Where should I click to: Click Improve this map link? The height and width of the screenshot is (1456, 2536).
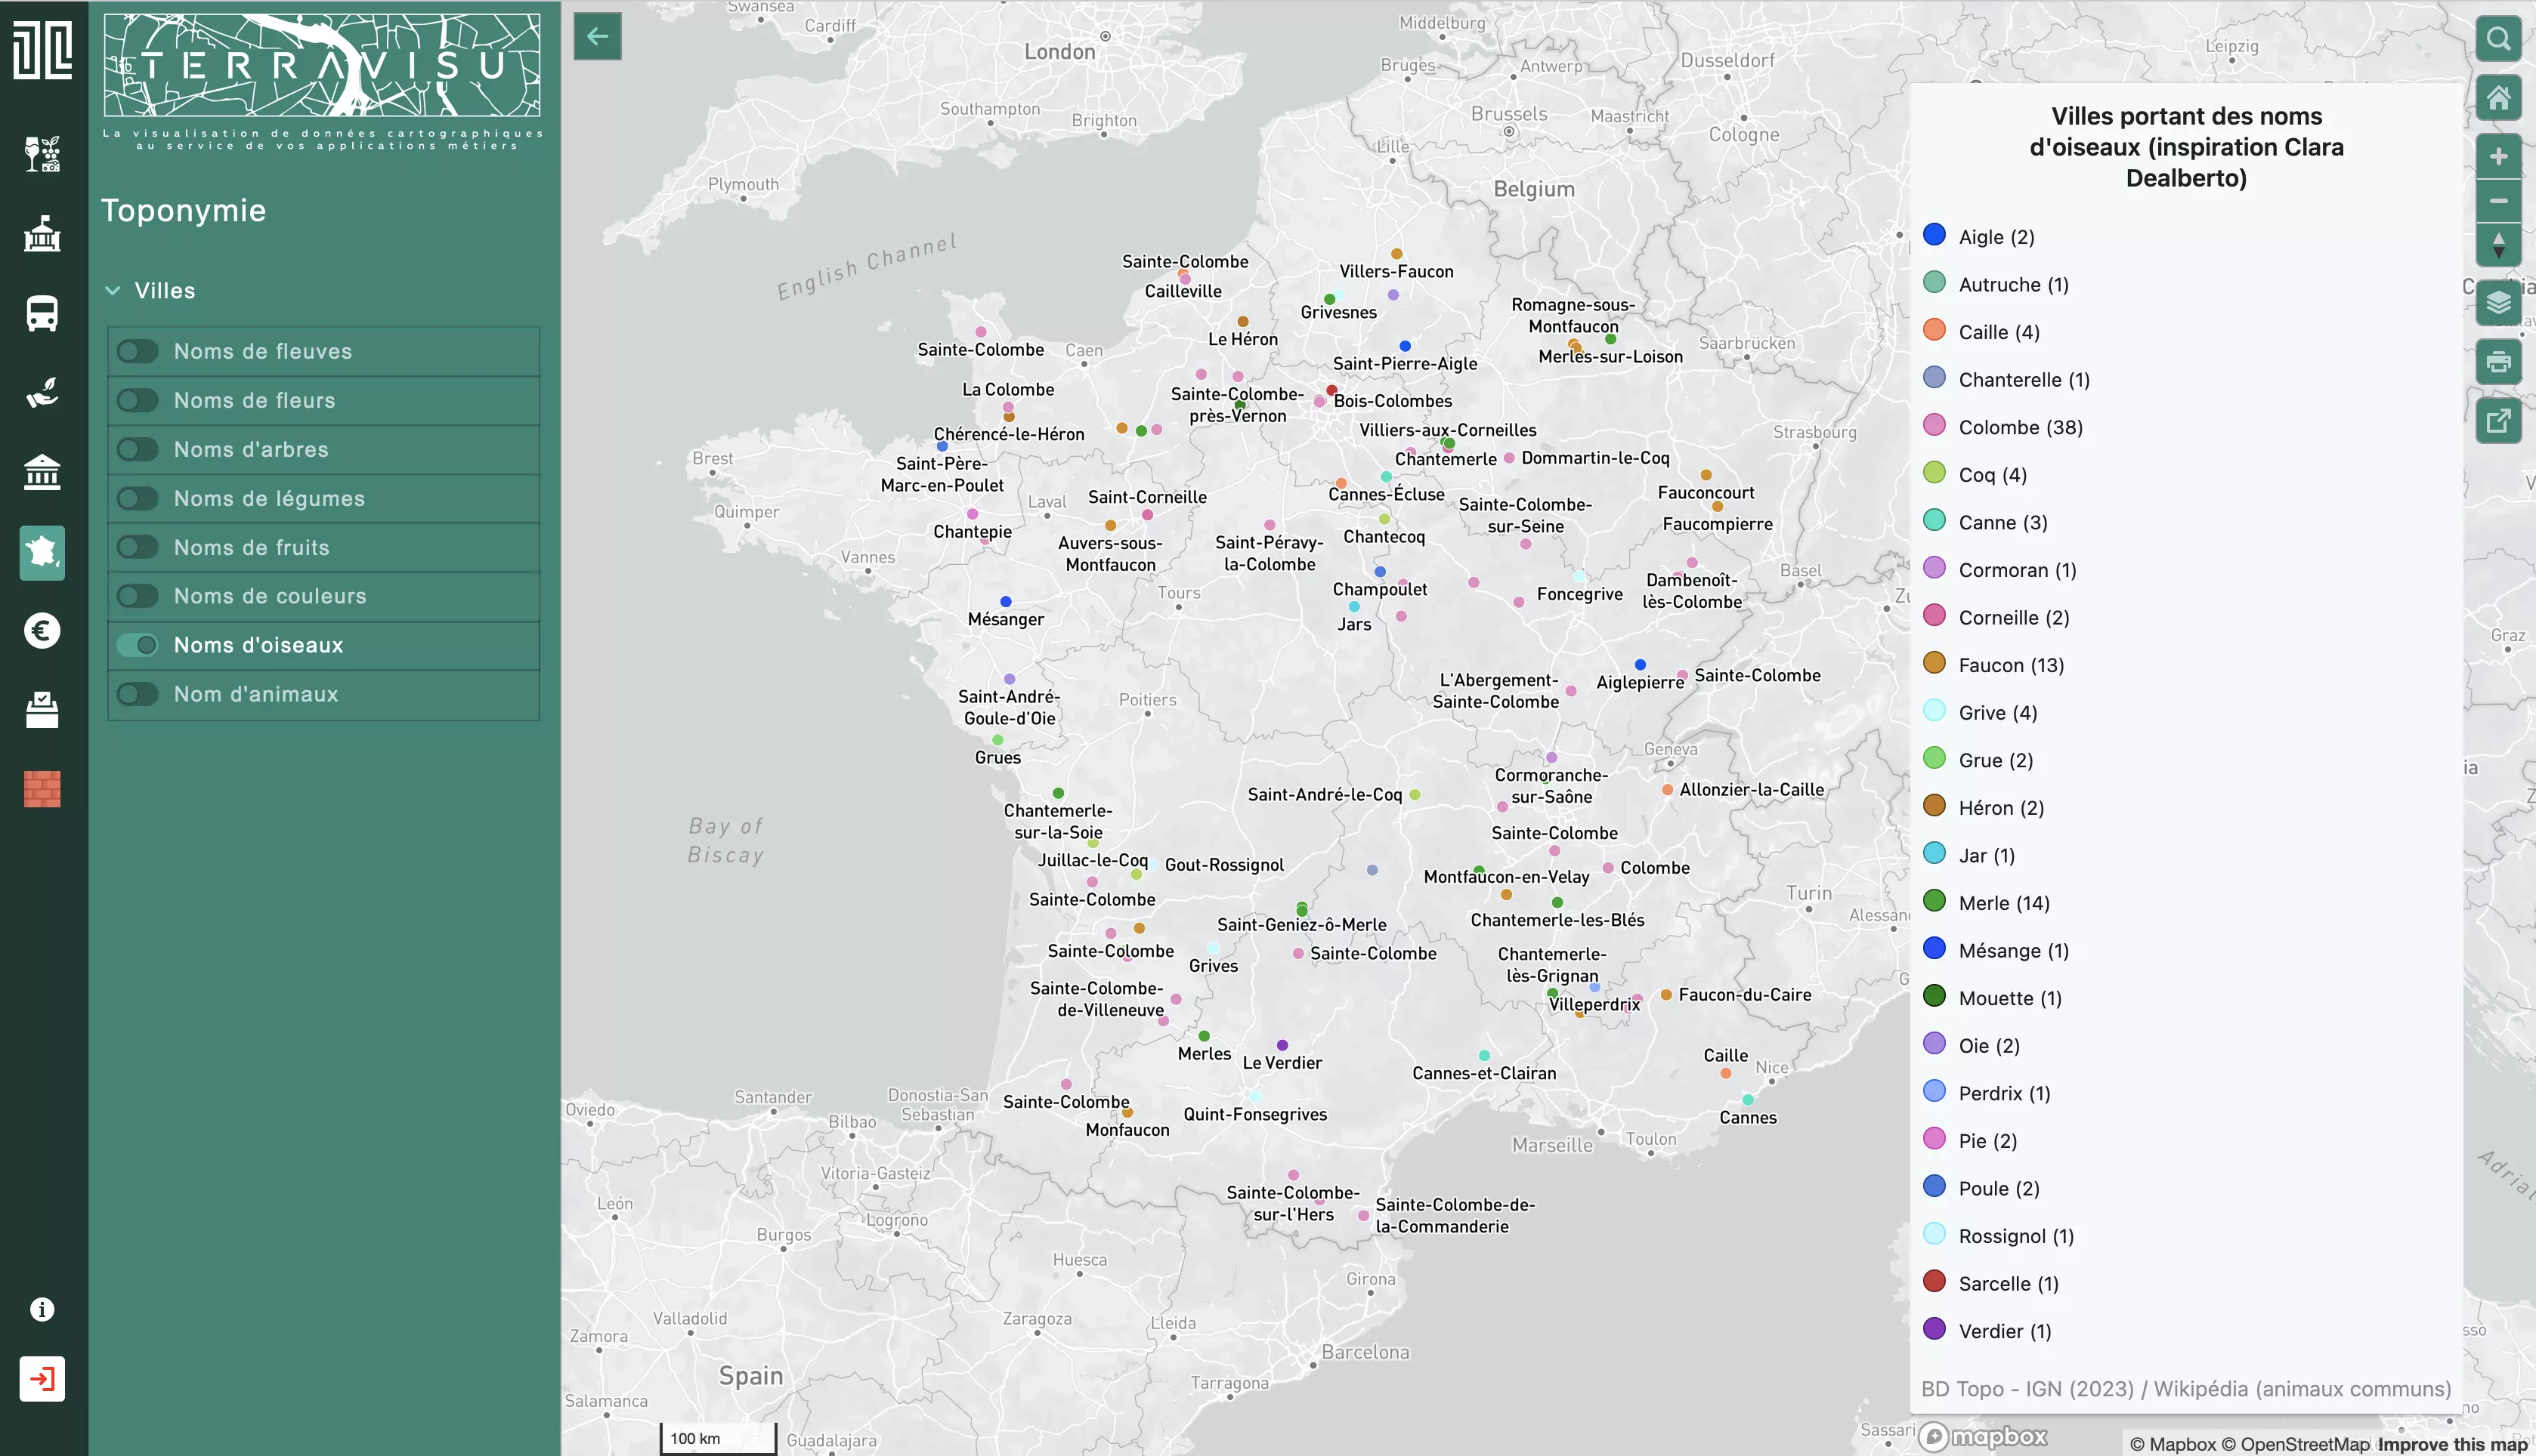pos(2454,1444)
